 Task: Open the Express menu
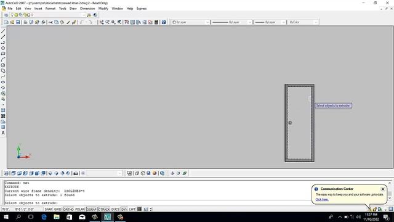click(142, 9)
